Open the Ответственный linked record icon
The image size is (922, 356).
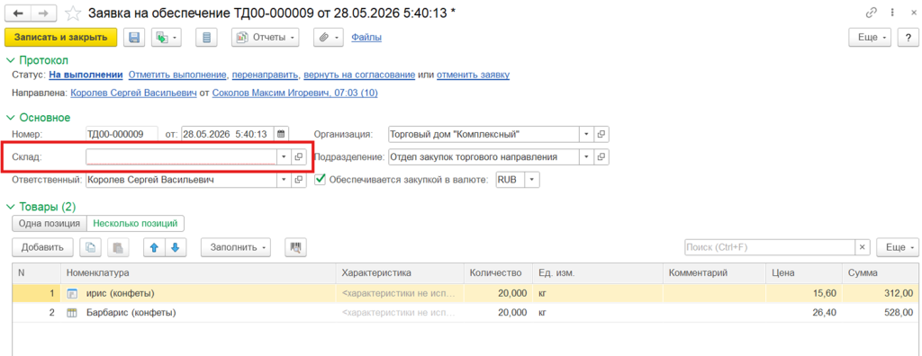pyautogui.click(x=299, y=180)
